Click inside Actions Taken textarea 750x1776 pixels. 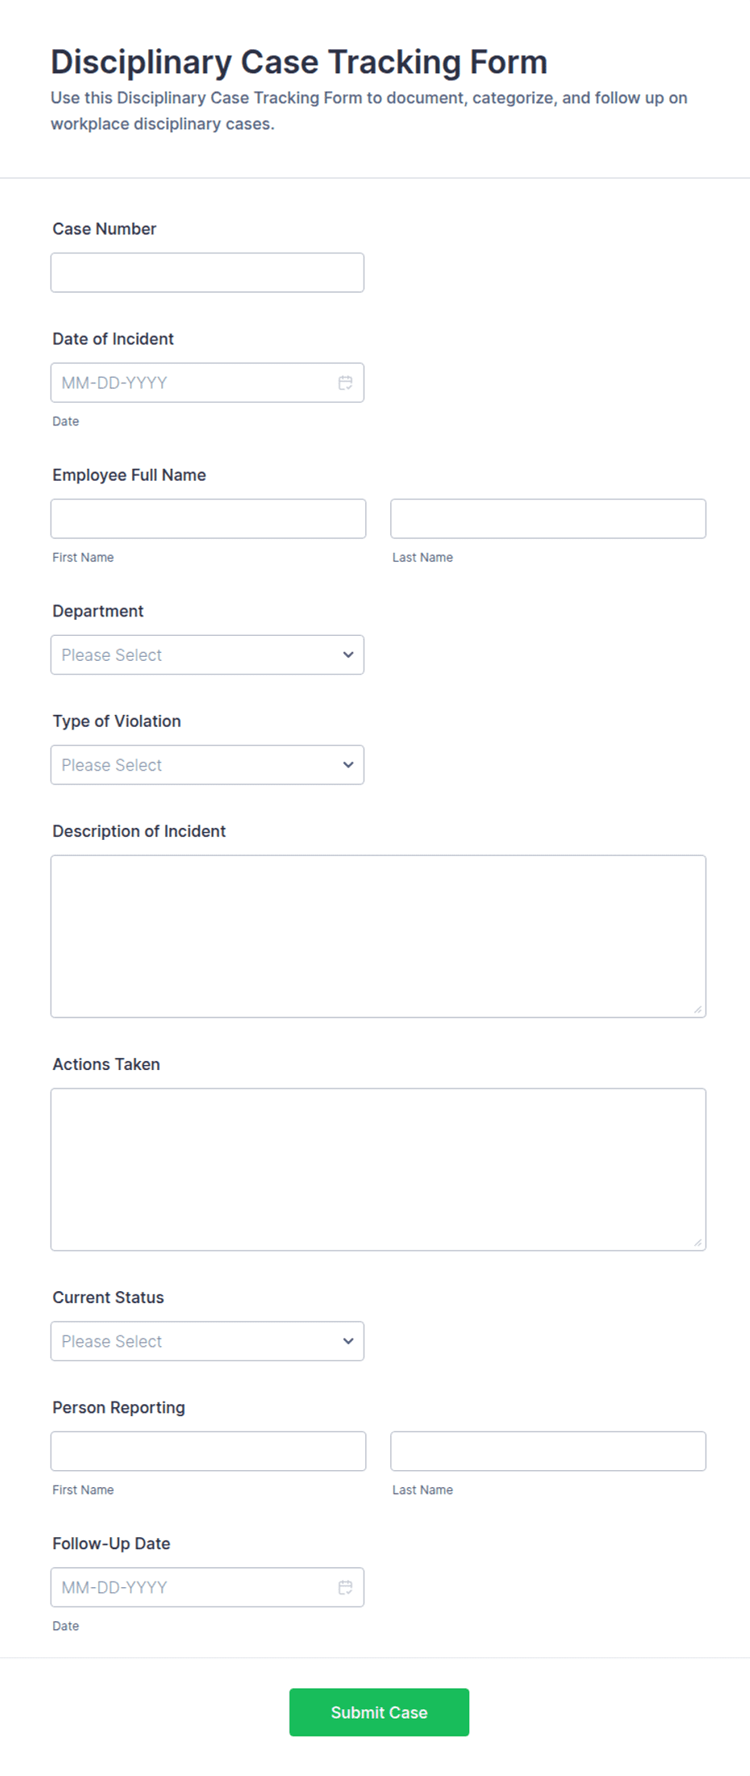pyautogui.click(x=378, y=1169)
